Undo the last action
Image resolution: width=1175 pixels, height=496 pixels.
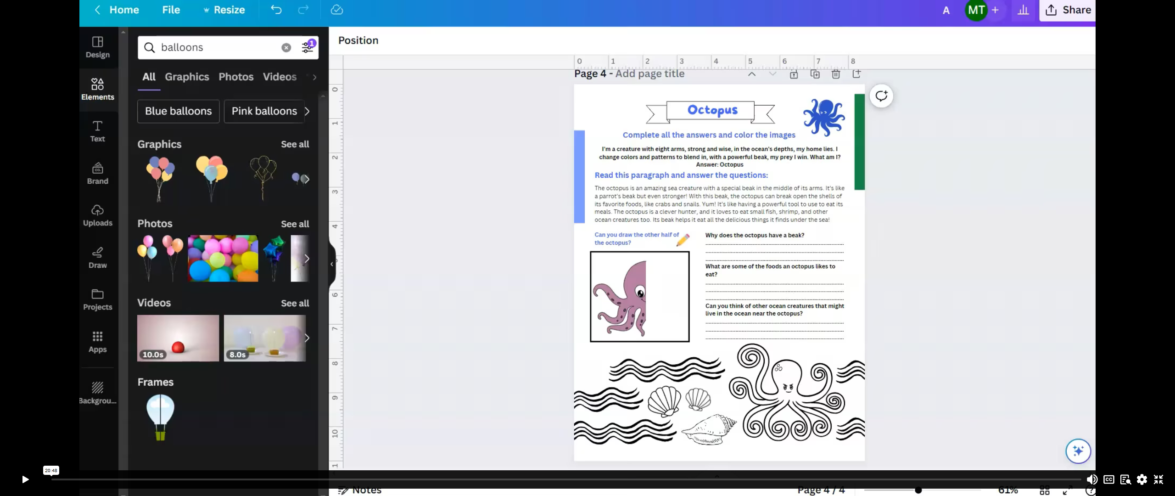coord(276,10)
